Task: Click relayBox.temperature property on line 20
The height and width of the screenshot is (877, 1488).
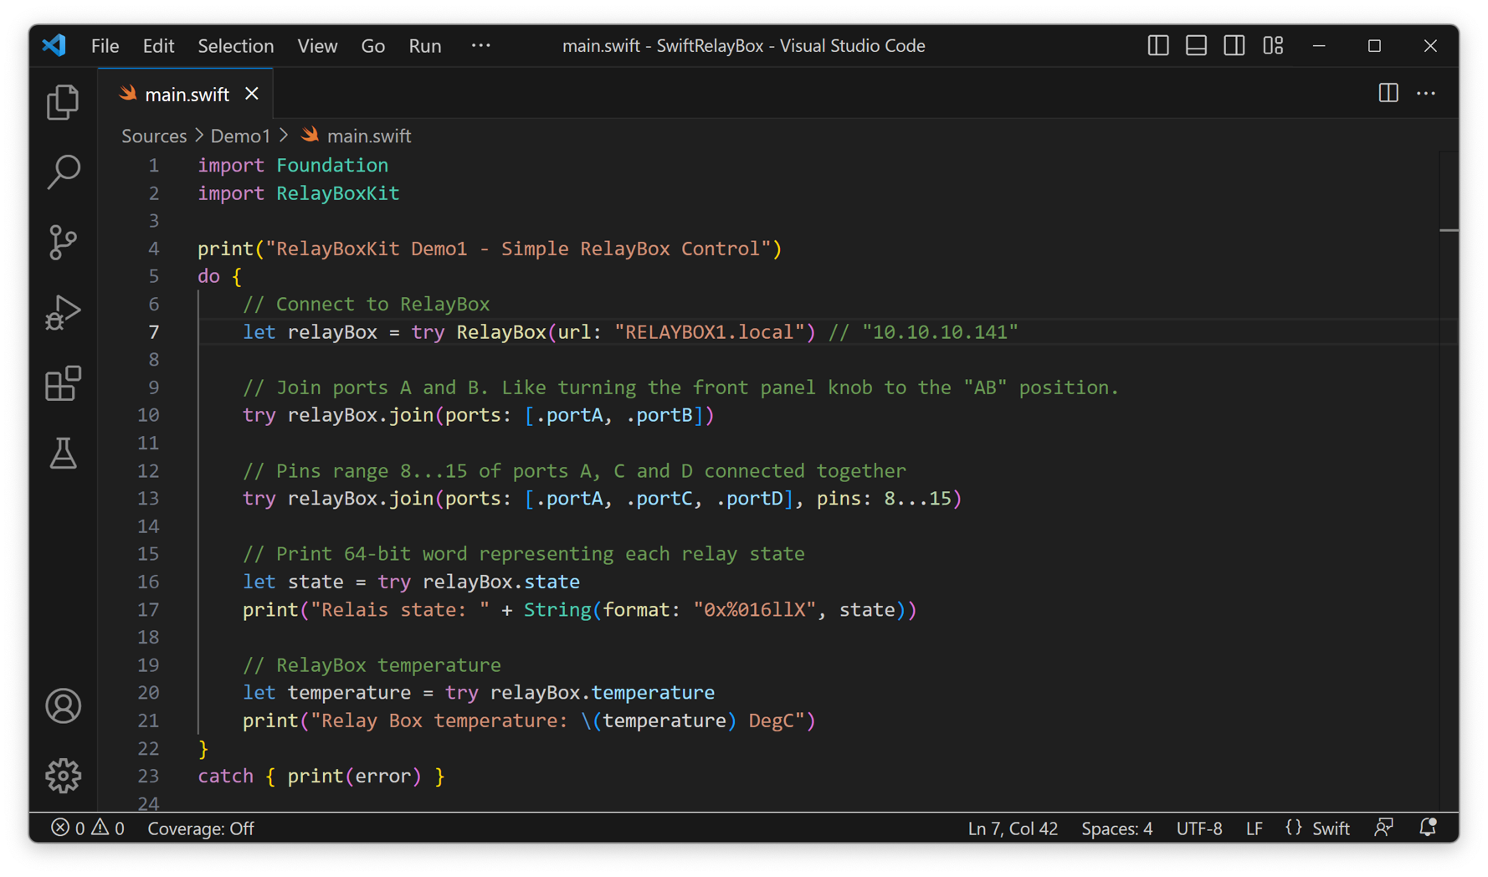Action: [603, 693]
